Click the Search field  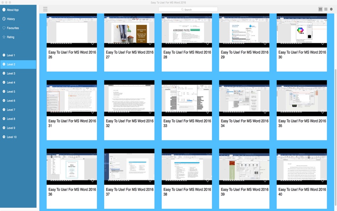[x=188, y=10]
